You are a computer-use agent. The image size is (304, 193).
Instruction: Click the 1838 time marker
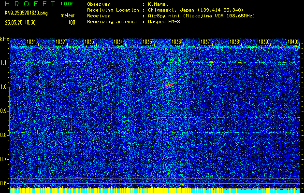[234, 41]
